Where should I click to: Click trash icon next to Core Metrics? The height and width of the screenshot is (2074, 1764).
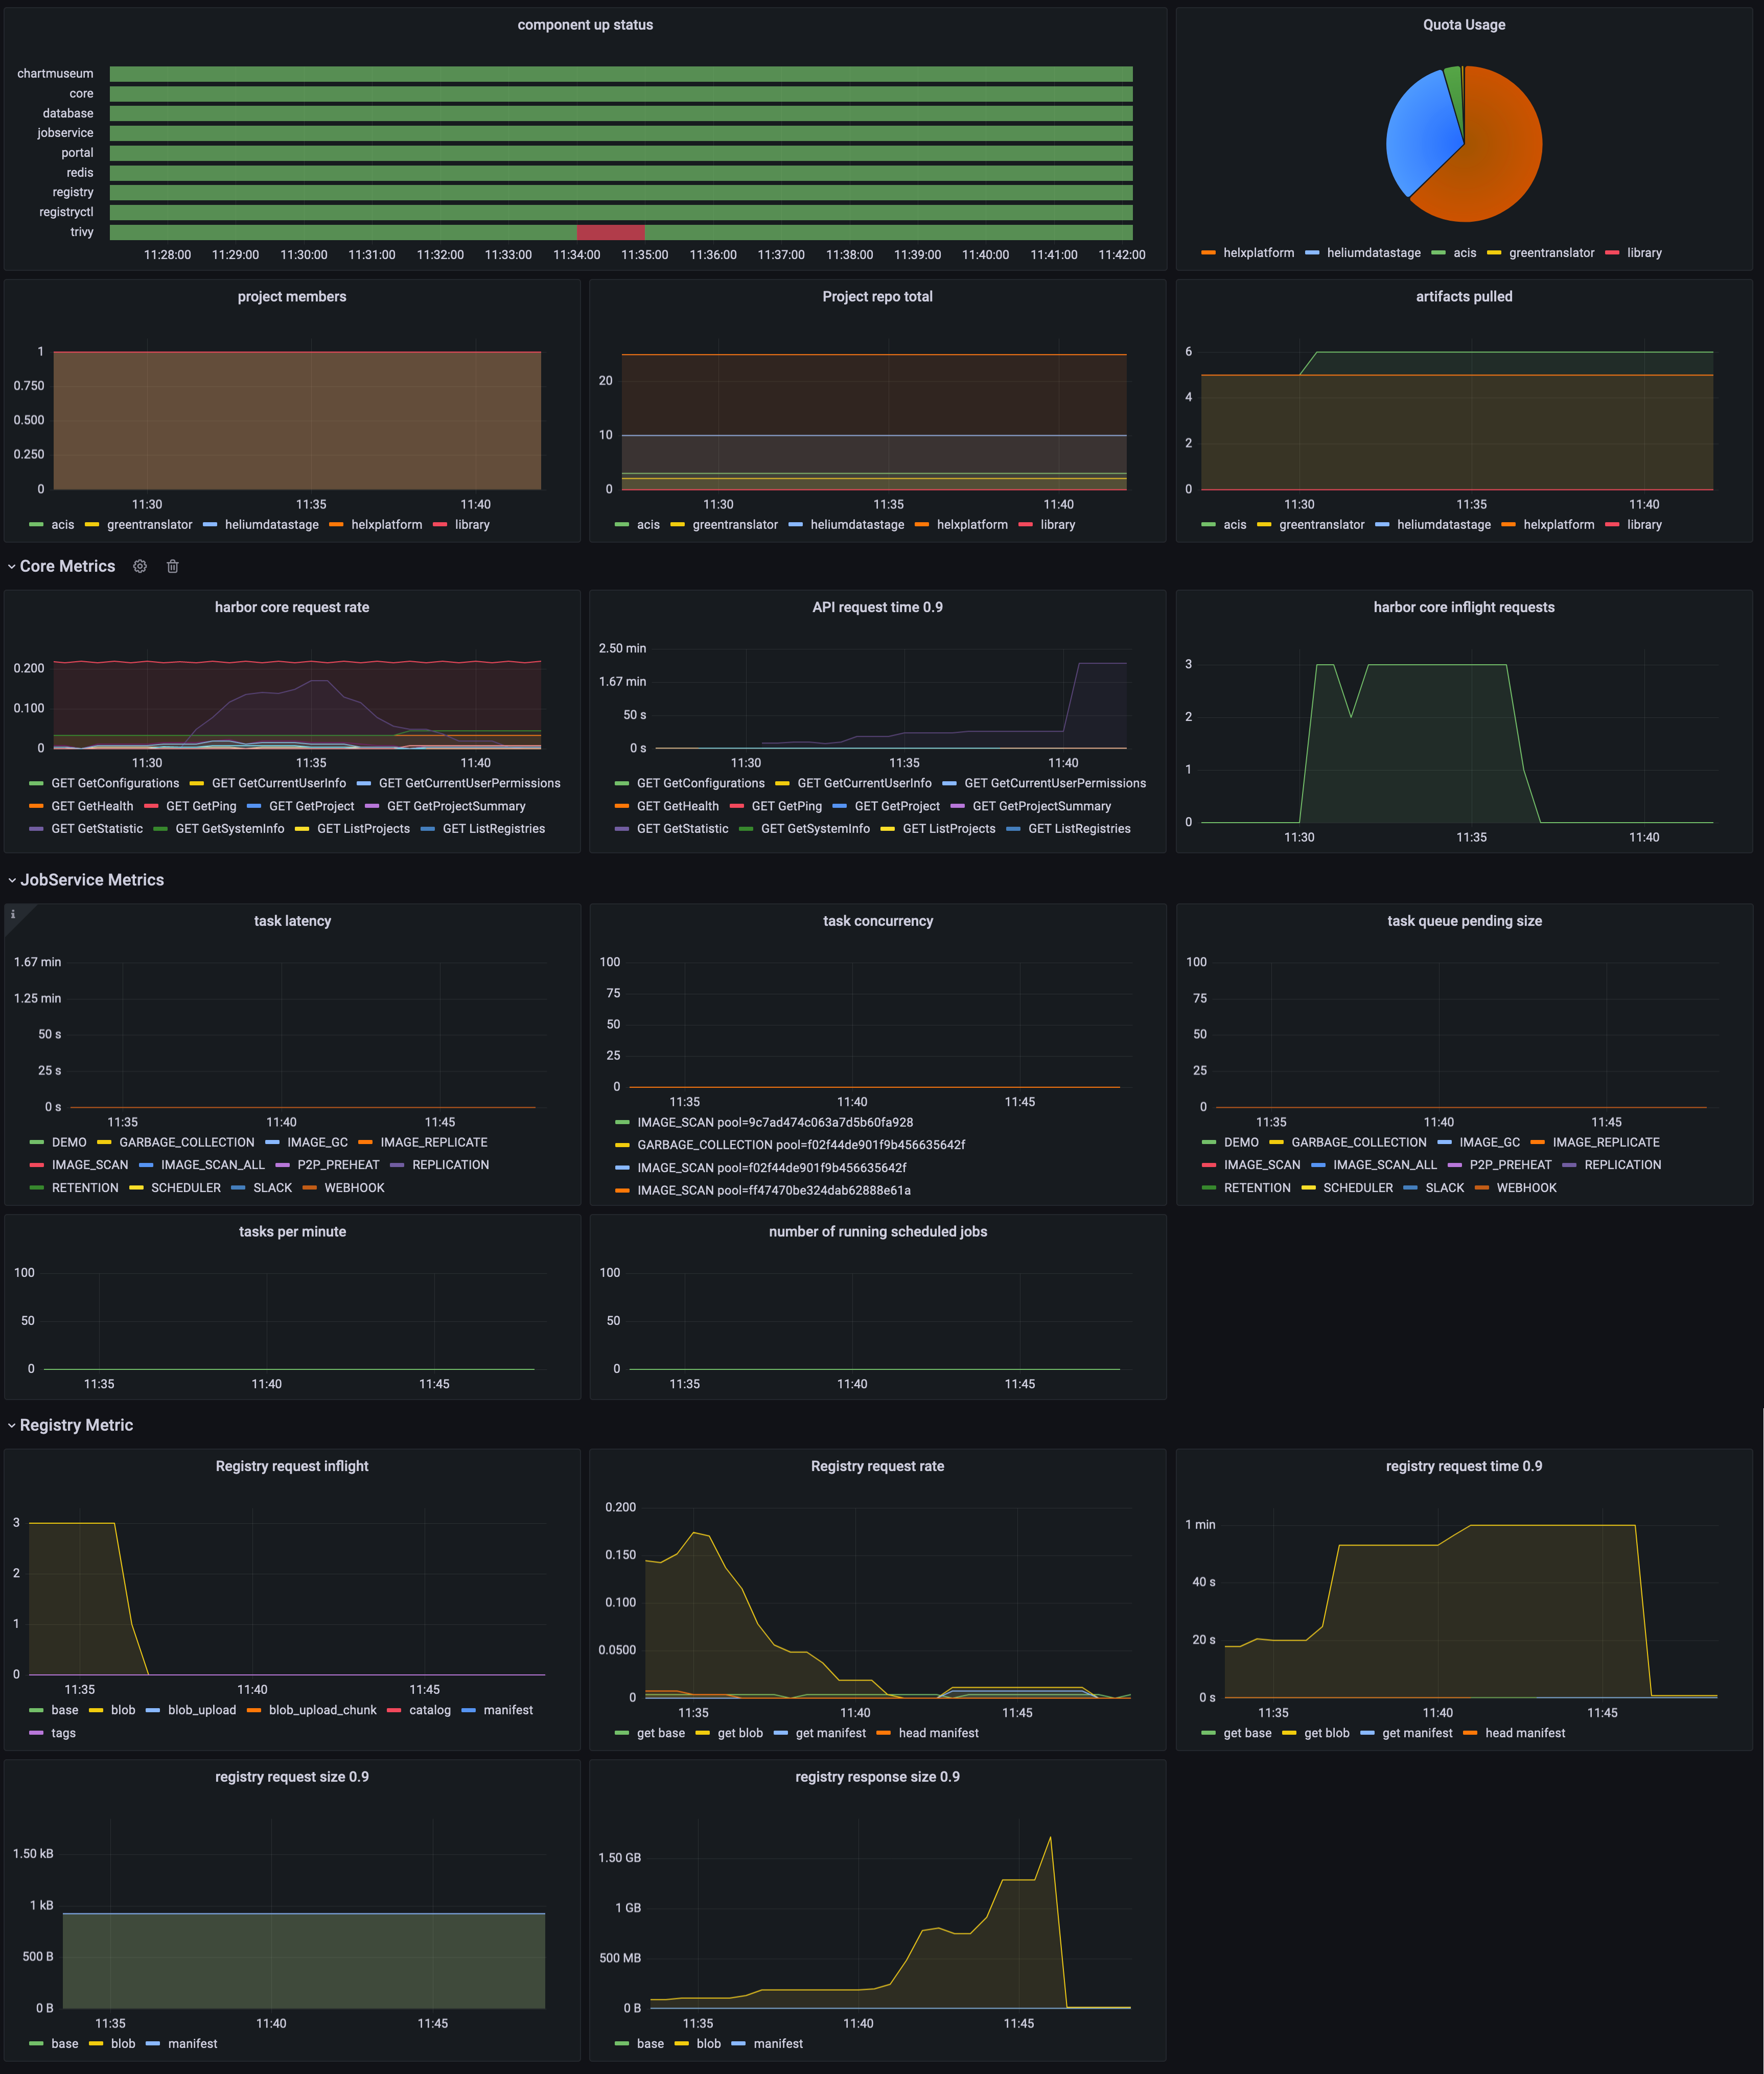coord(173,566)
